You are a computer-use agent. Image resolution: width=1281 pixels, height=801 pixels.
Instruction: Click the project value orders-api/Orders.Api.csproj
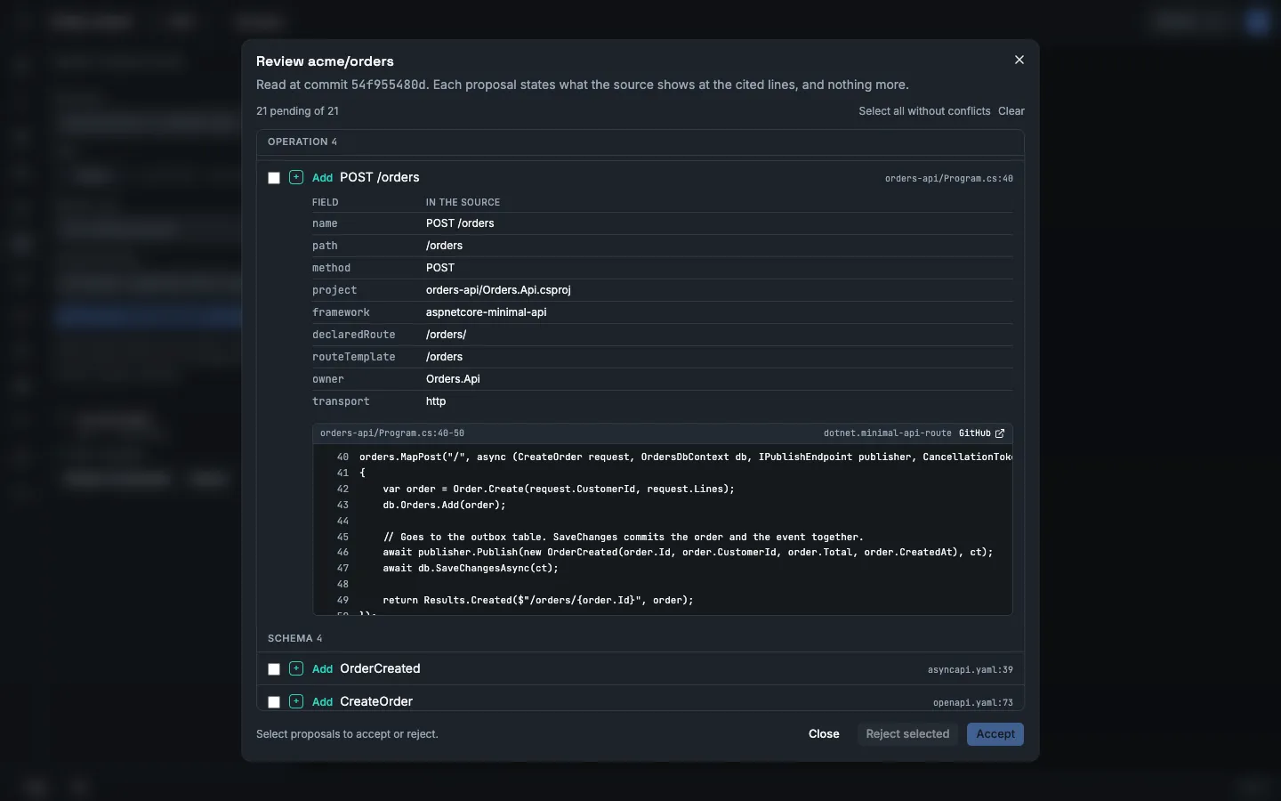click(x=498, y=290)
